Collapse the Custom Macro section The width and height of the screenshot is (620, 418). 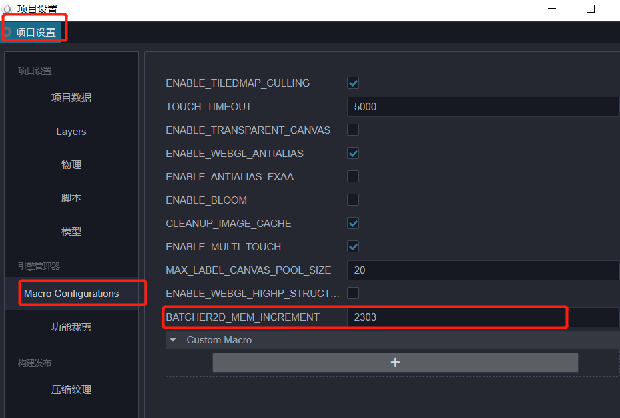pyautogui.click(x=173, y=340)
